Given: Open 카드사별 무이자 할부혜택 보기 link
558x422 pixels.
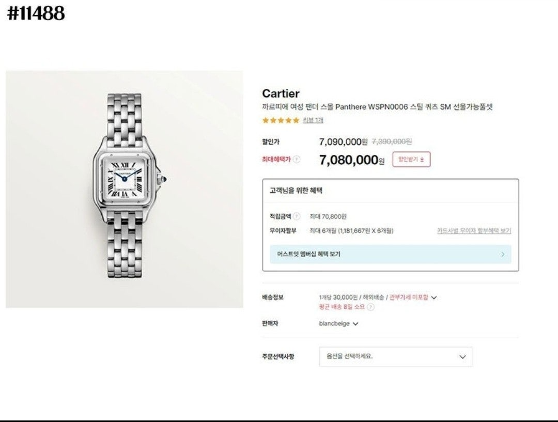Looking at the screenshot, I should pyautogui.click(x=474, y=231).
